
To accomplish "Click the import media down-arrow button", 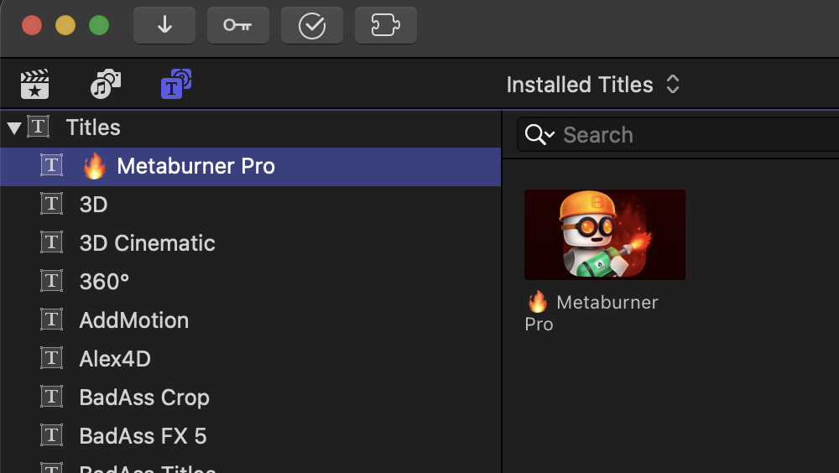I will tap(164, 25).
